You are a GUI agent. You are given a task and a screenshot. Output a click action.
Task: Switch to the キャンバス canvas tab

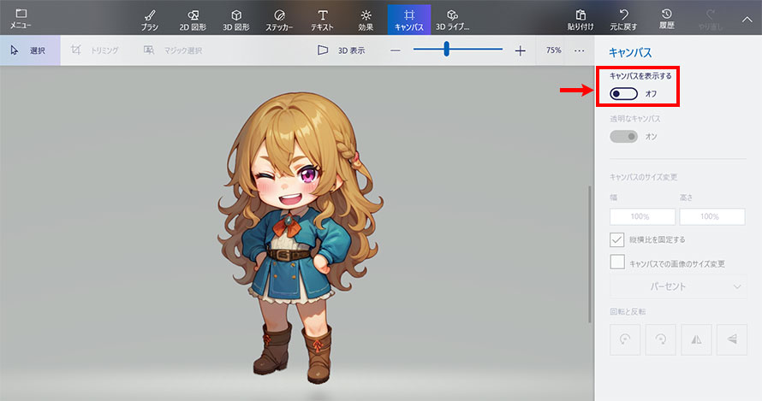pyautogui.click(x=409, y=20)
